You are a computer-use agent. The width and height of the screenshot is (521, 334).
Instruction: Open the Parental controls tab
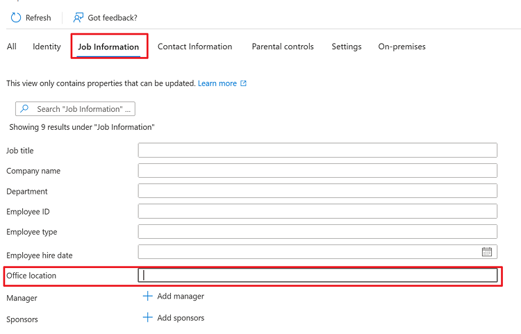(283, 47)
